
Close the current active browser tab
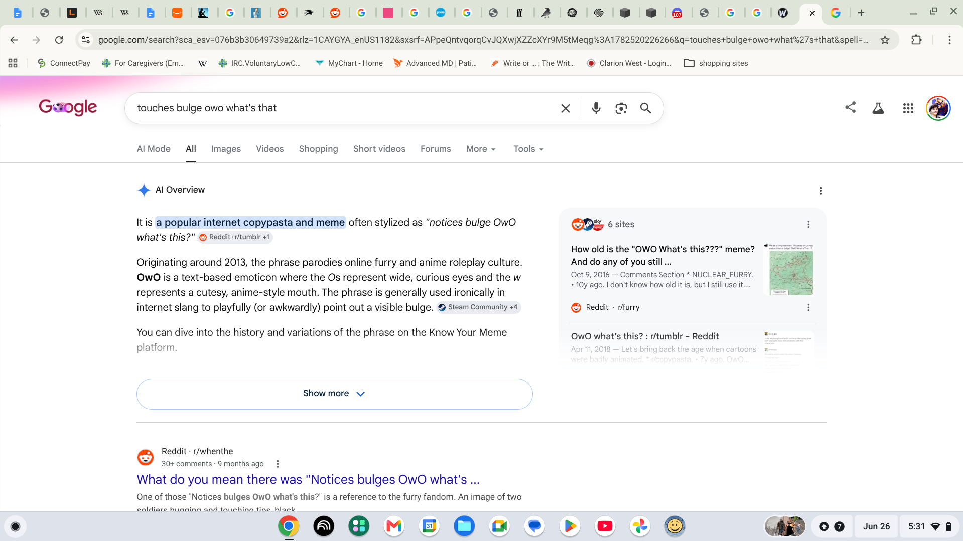[x=812, y=13]
